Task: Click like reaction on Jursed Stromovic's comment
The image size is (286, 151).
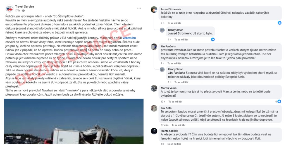Action: point(280,23)
